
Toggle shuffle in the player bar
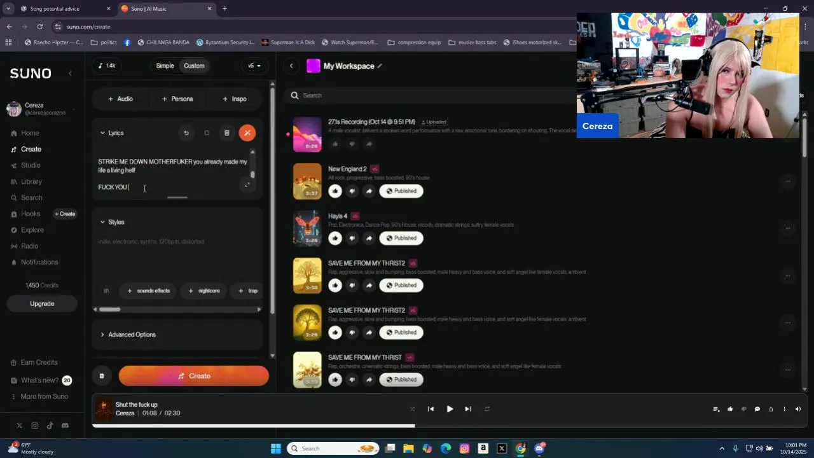pos(412,409)
